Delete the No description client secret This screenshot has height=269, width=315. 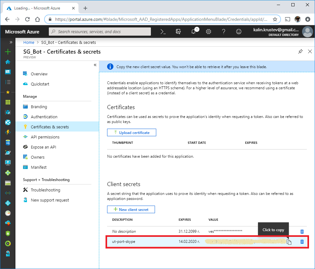[x=302, y=231]
